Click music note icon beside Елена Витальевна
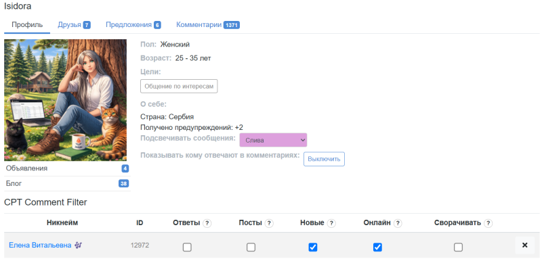 (79, 245)
